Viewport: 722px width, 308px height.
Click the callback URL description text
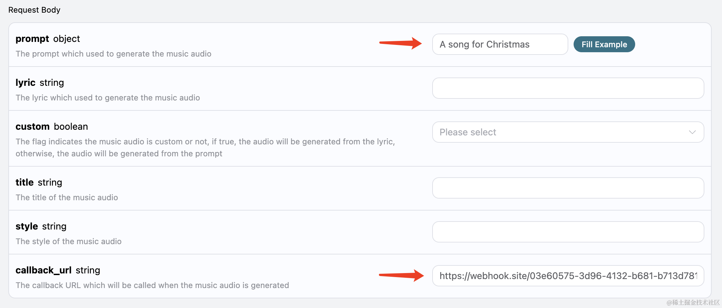pos(152,285)
